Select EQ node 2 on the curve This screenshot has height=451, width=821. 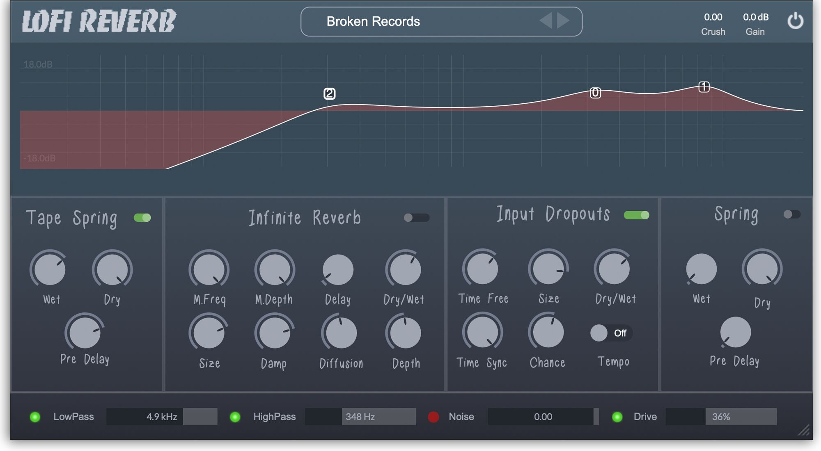(329, 94)
